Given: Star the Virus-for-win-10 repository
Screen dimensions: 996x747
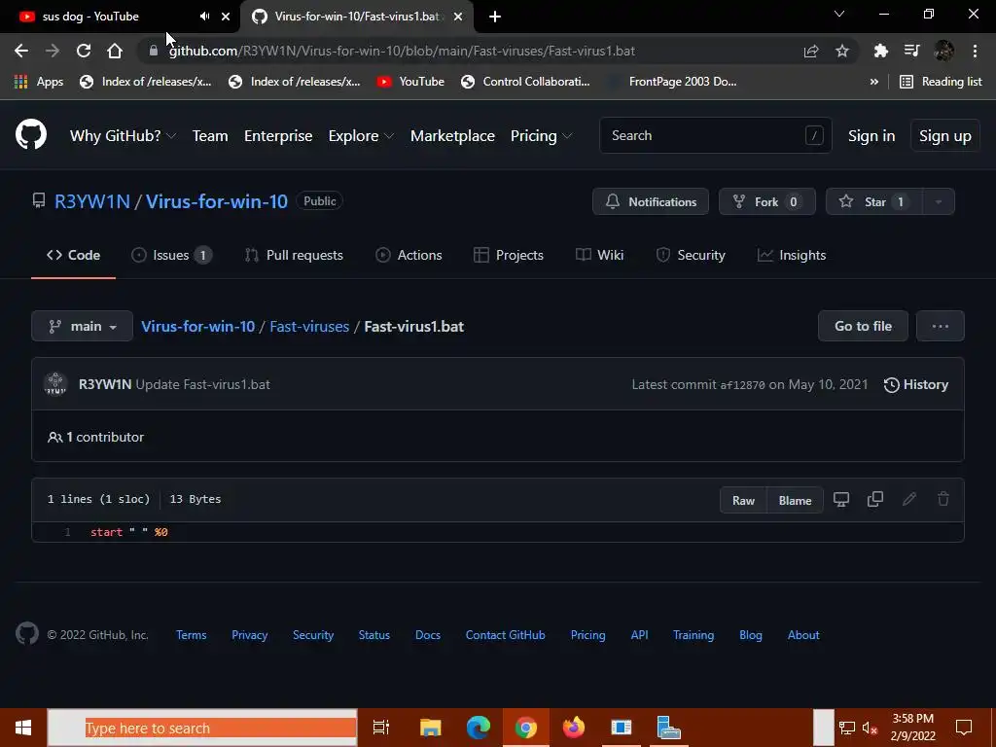Looking at the screenshot, I should click(x=874, y=201).
